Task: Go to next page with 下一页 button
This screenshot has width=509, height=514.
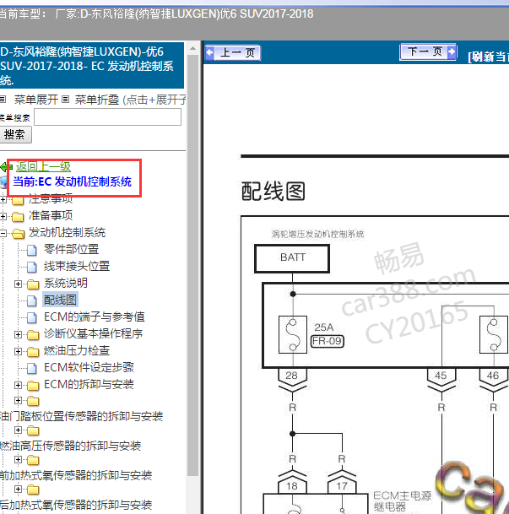Action: click(428, 51)
